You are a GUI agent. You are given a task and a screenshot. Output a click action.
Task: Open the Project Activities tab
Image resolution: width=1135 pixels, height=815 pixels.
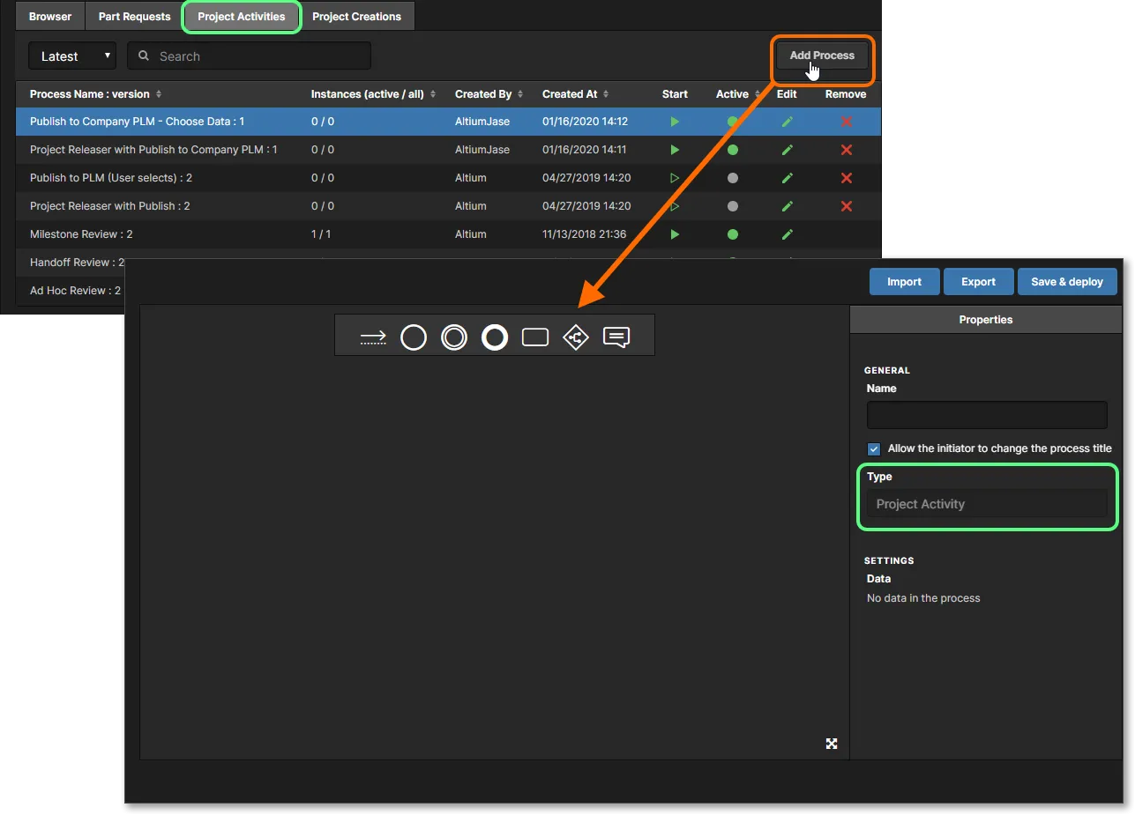242,17
